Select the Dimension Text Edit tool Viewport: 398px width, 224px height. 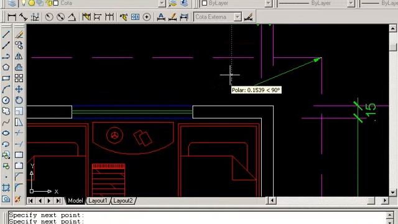[x=172, y=17]
